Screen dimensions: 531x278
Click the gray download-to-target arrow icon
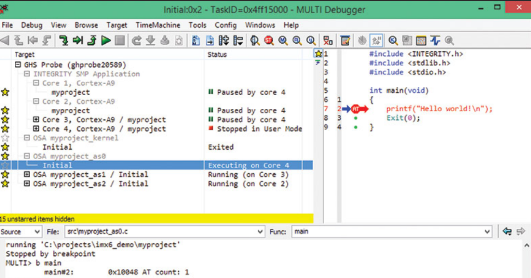tap(150, 40)
